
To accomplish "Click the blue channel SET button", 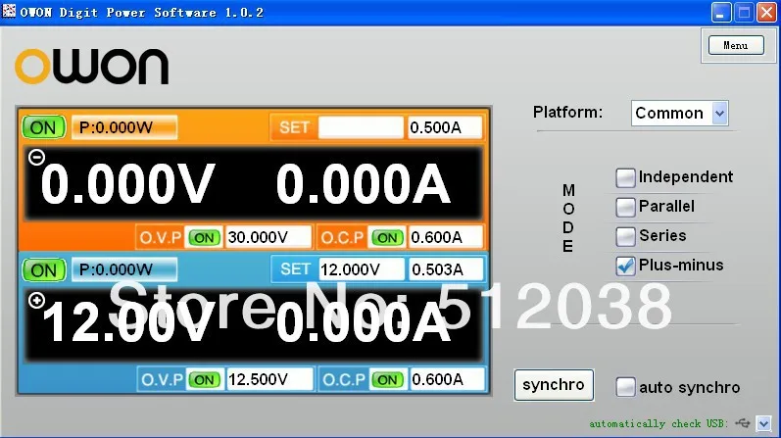I will tap(294, 269).
